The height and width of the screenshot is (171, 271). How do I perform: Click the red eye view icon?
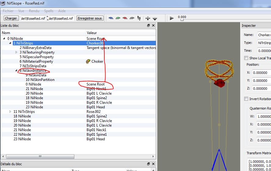(x=125, y=18)
